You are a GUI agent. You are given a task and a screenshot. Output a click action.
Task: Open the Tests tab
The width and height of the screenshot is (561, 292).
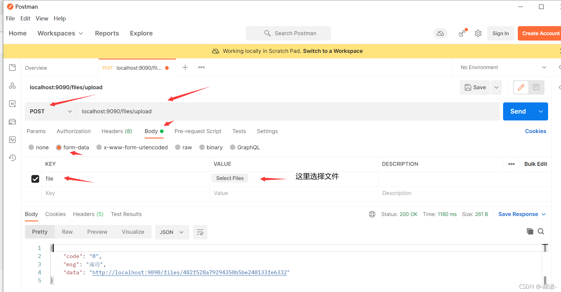pyautogui.click(x=239, y=131)
